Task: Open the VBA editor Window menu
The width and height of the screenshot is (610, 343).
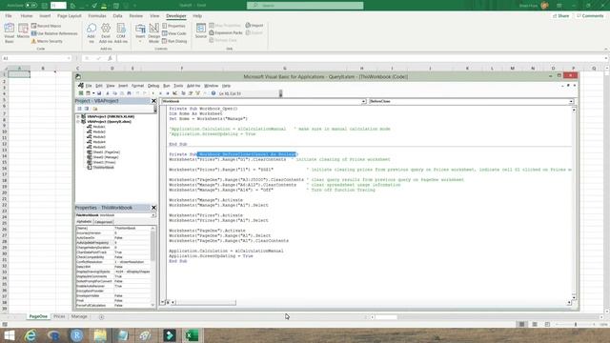Action: click(211, 86)
